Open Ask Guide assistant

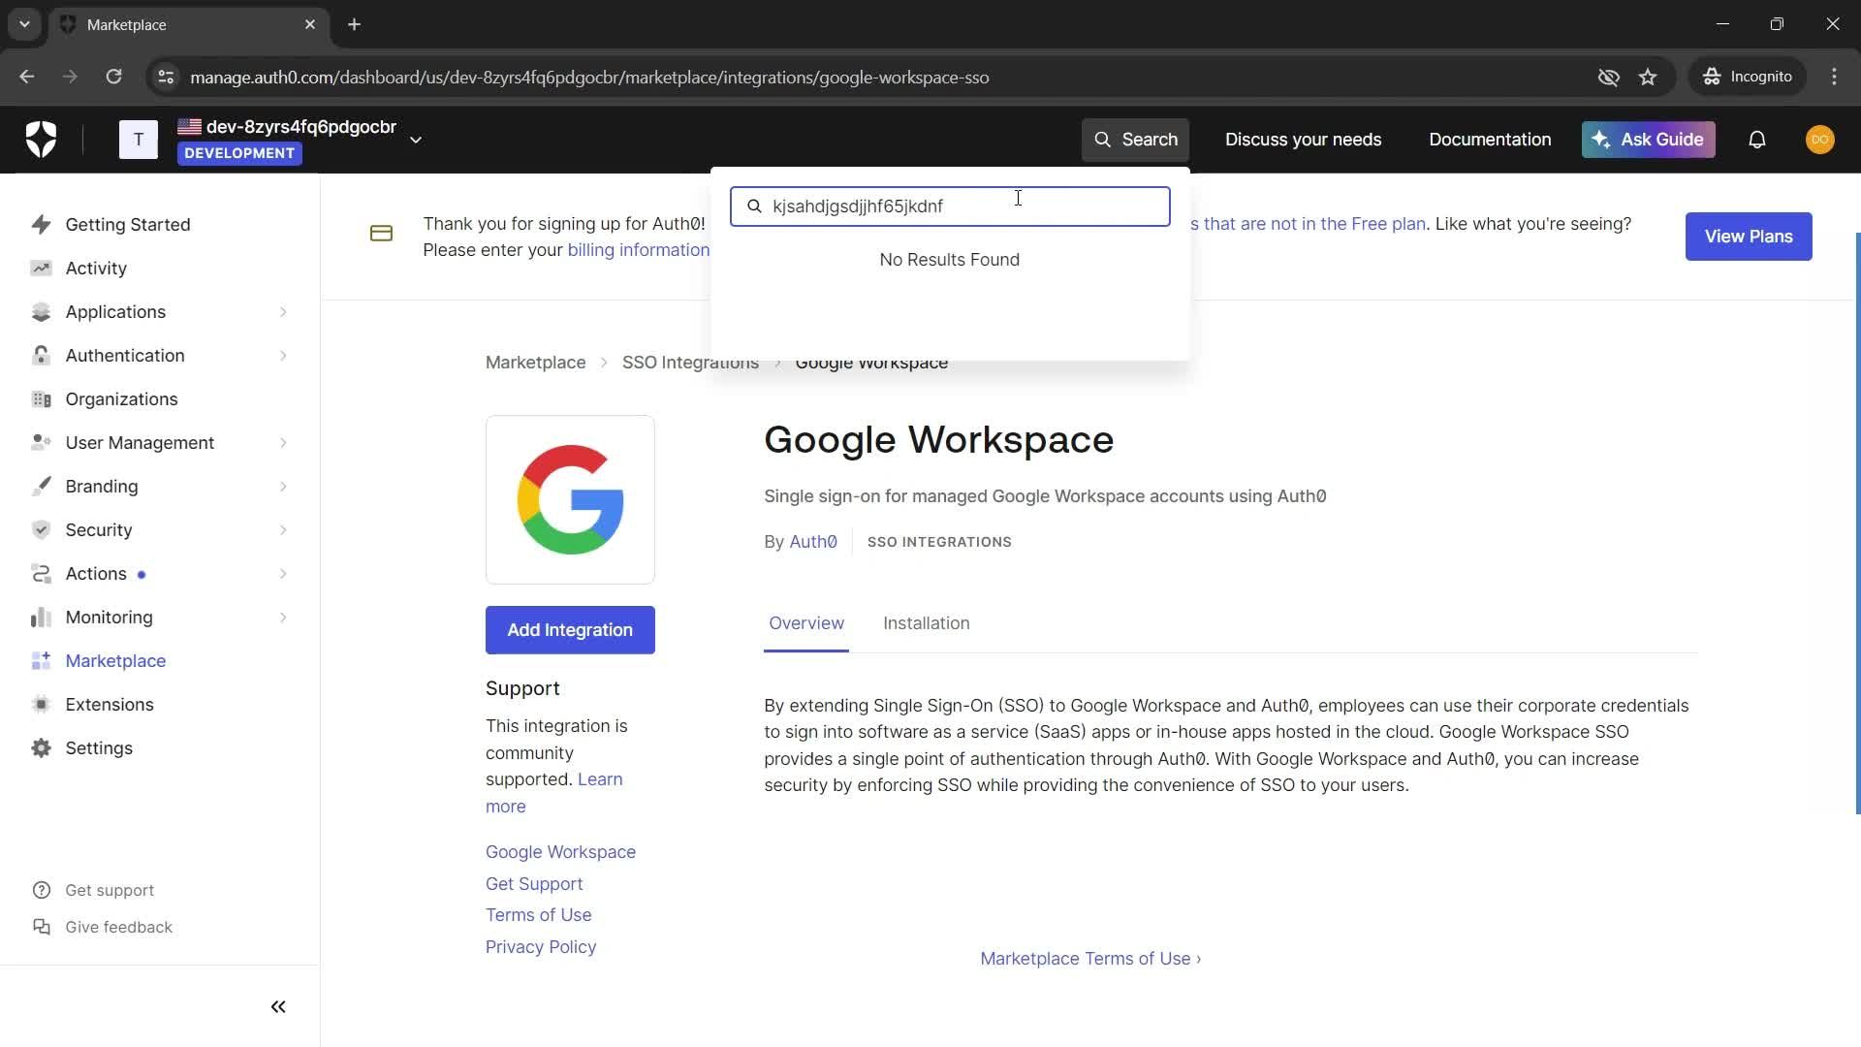pos(1648,140)
